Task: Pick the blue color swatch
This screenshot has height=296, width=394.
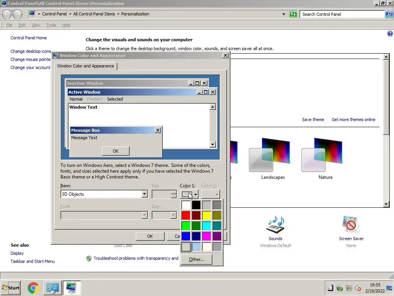Action: 186,236
